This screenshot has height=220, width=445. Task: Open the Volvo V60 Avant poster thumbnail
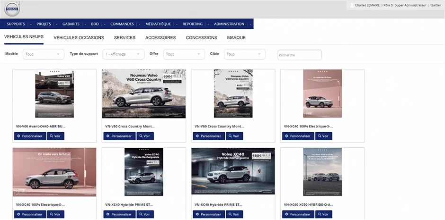(x=54, y=94)
